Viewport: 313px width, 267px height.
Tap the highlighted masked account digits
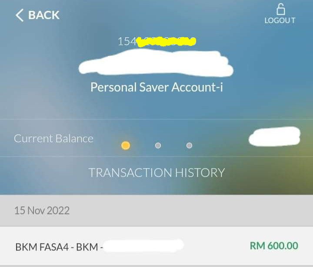[x=166, y=42]
